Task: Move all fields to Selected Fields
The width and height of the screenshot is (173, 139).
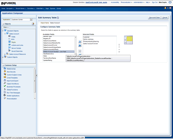Action: pyautogui.click(x=80, y=46)
